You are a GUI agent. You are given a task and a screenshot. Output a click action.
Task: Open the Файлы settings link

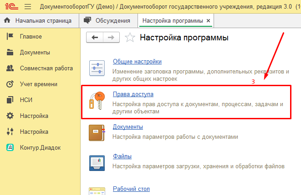pos(122,156)
